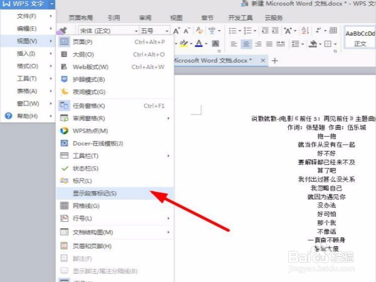The image size is (376, 282).
Task: Open the 文件(F) menu
Action: point(28,16)
